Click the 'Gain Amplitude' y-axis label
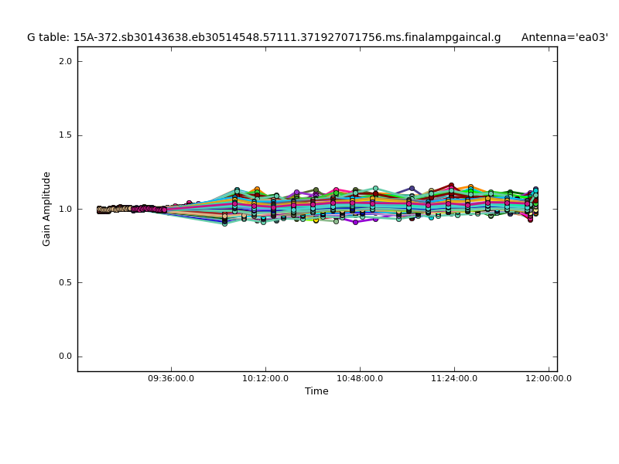Viewport: 619px width, 464px height. click(x=47, y=209)
